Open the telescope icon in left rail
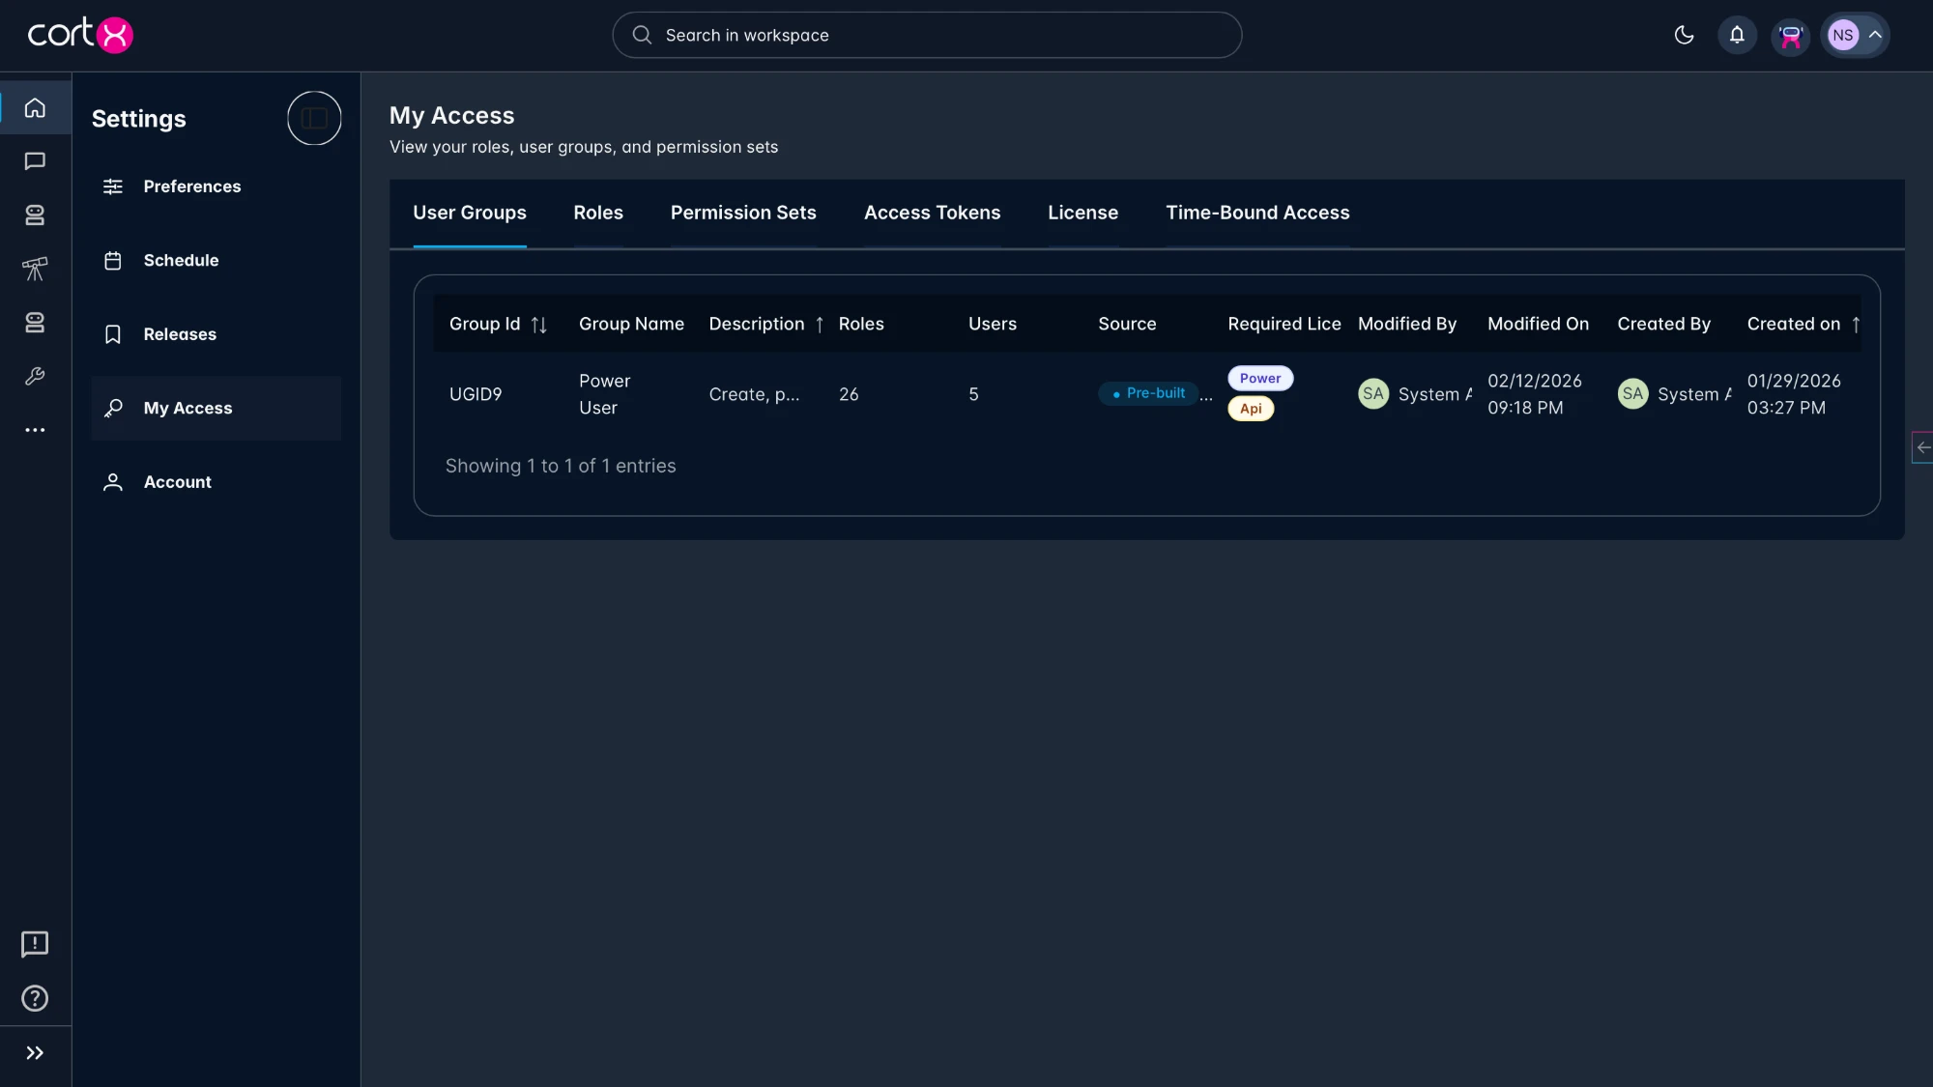This screenshot has width=1933, height=1087. click(35, 269)
